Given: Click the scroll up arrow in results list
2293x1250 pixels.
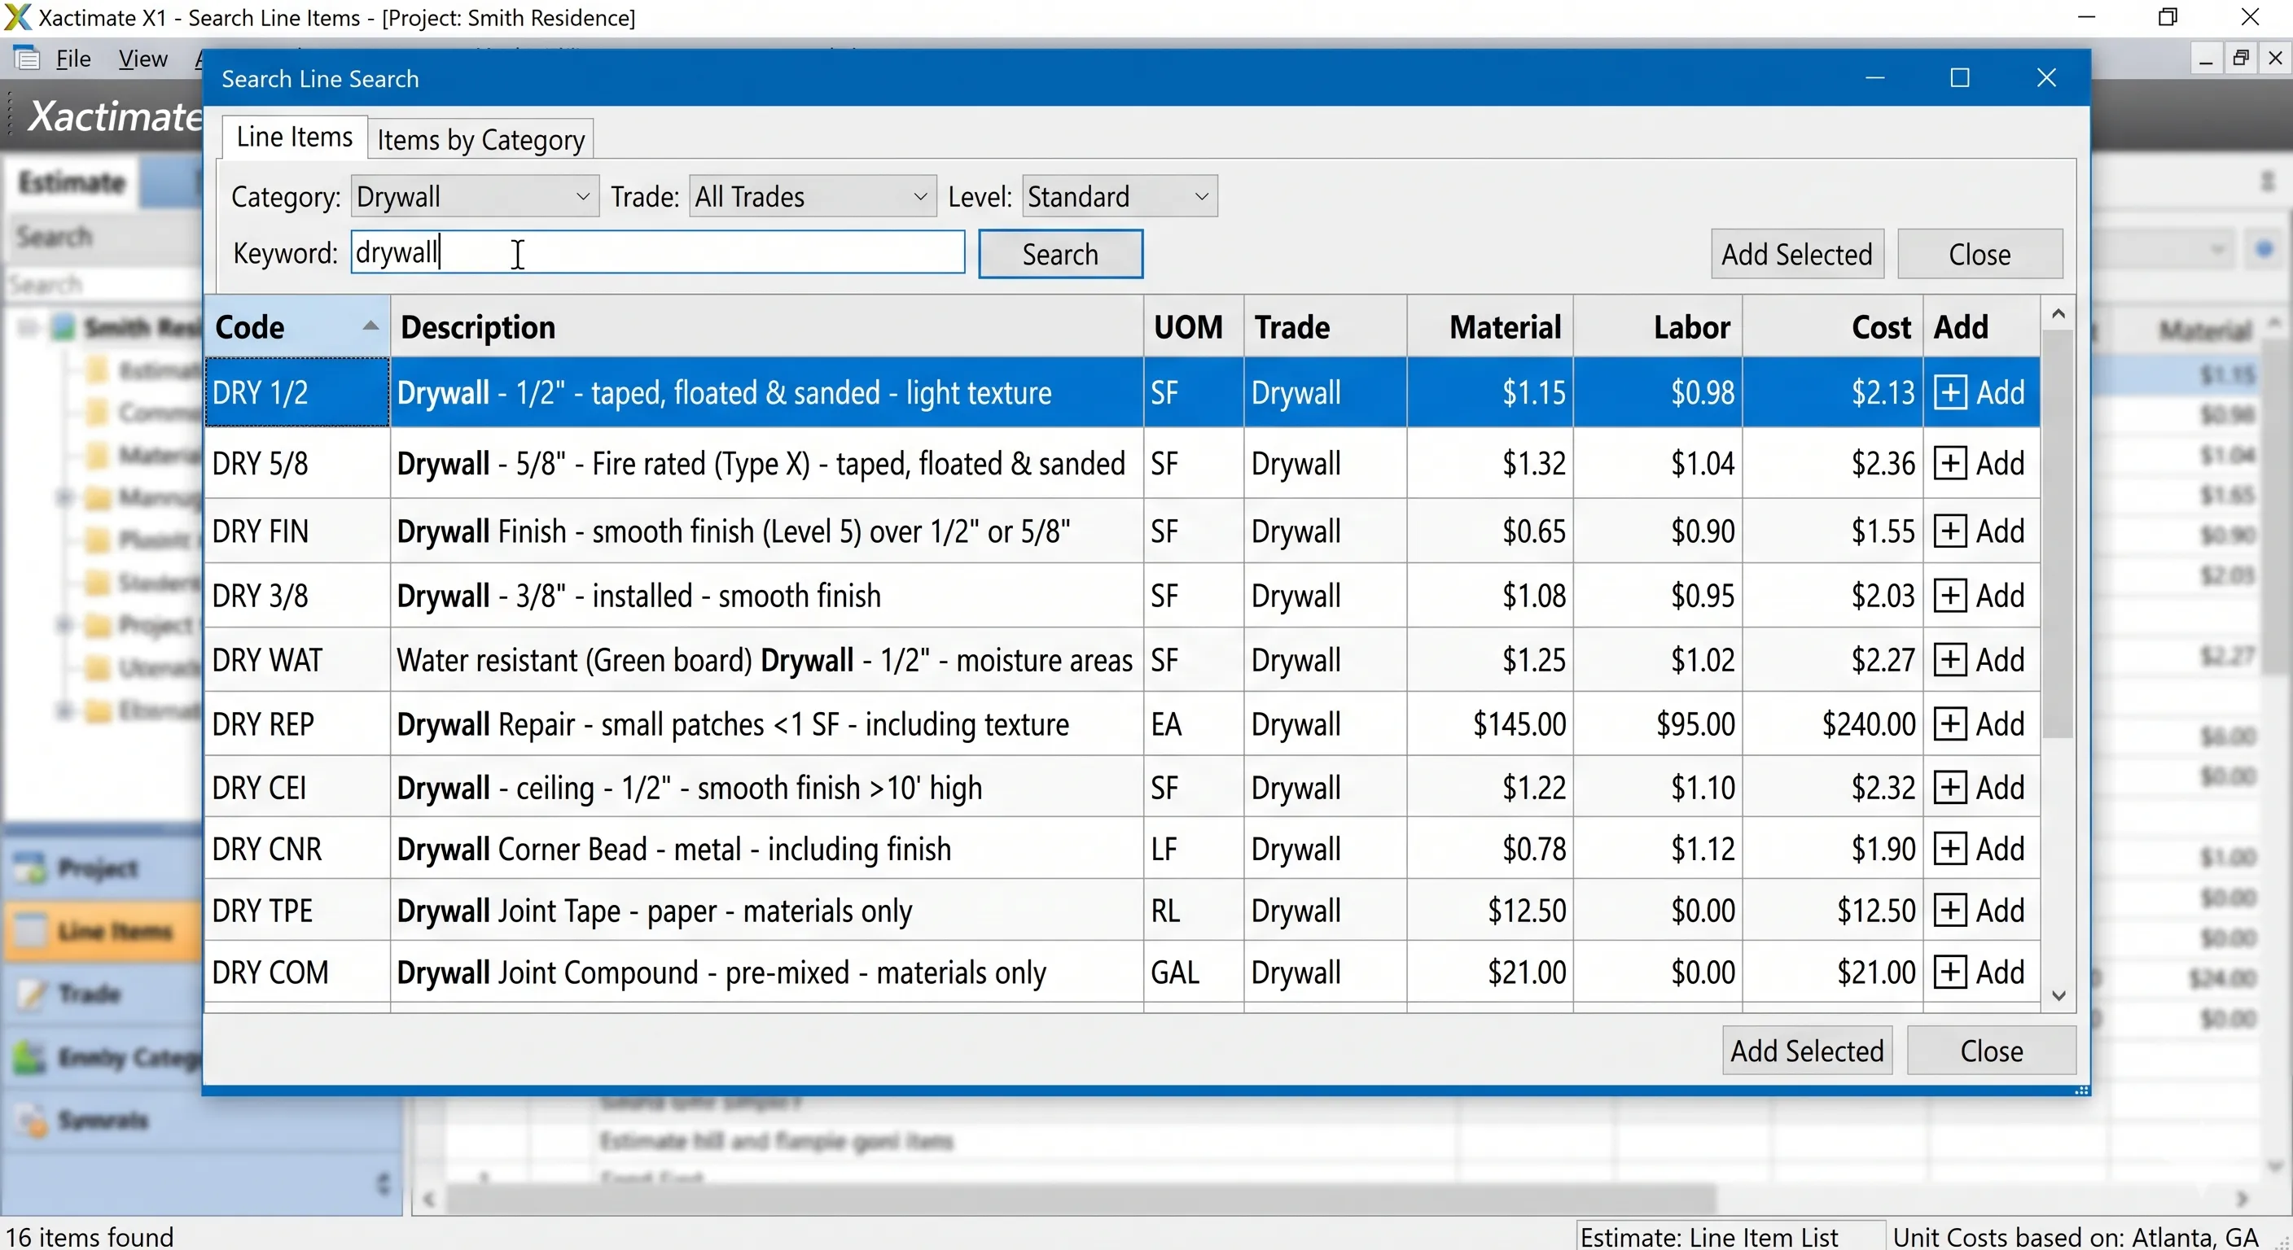Looking at the screenshot, I should (x=2058, y=314).
